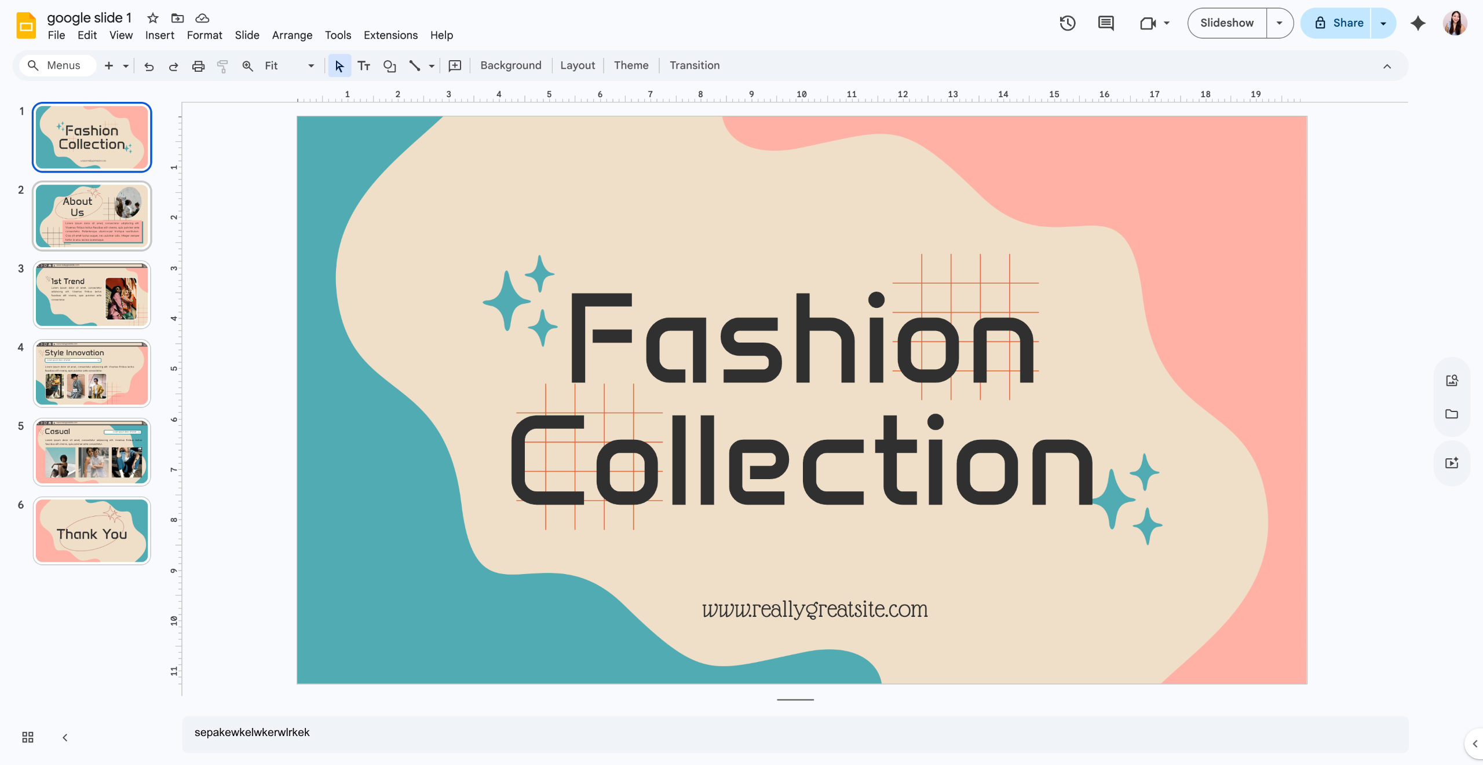Image resolution: width=1483 pixels, height=765 pixels.
Task: Open version history clock icon
Action: (x=1067, y=23)
